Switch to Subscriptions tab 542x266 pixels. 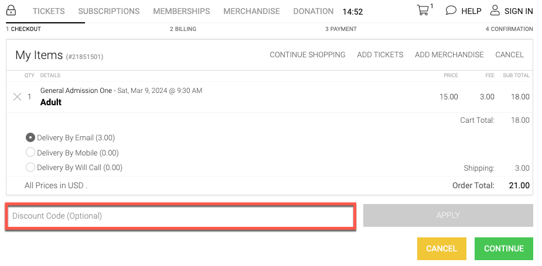point(109,11)
